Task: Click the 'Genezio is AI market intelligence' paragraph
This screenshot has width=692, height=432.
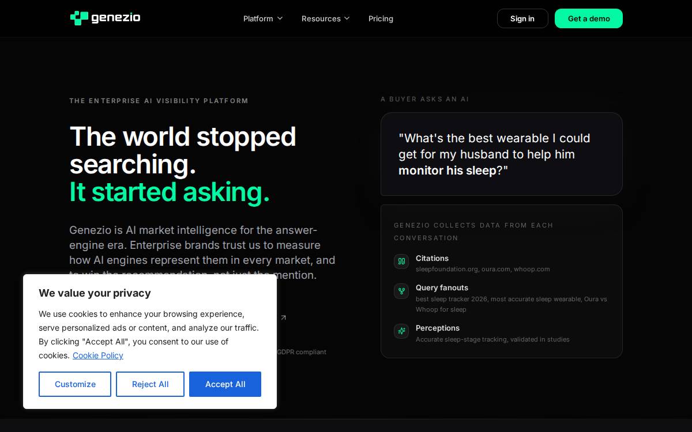Action: 202,252
